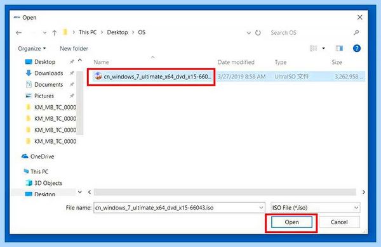Click the date 3/27/2019 8:58 AM cell

(241, 77)
